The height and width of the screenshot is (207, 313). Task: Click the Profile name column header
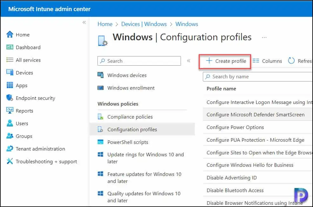221,88
